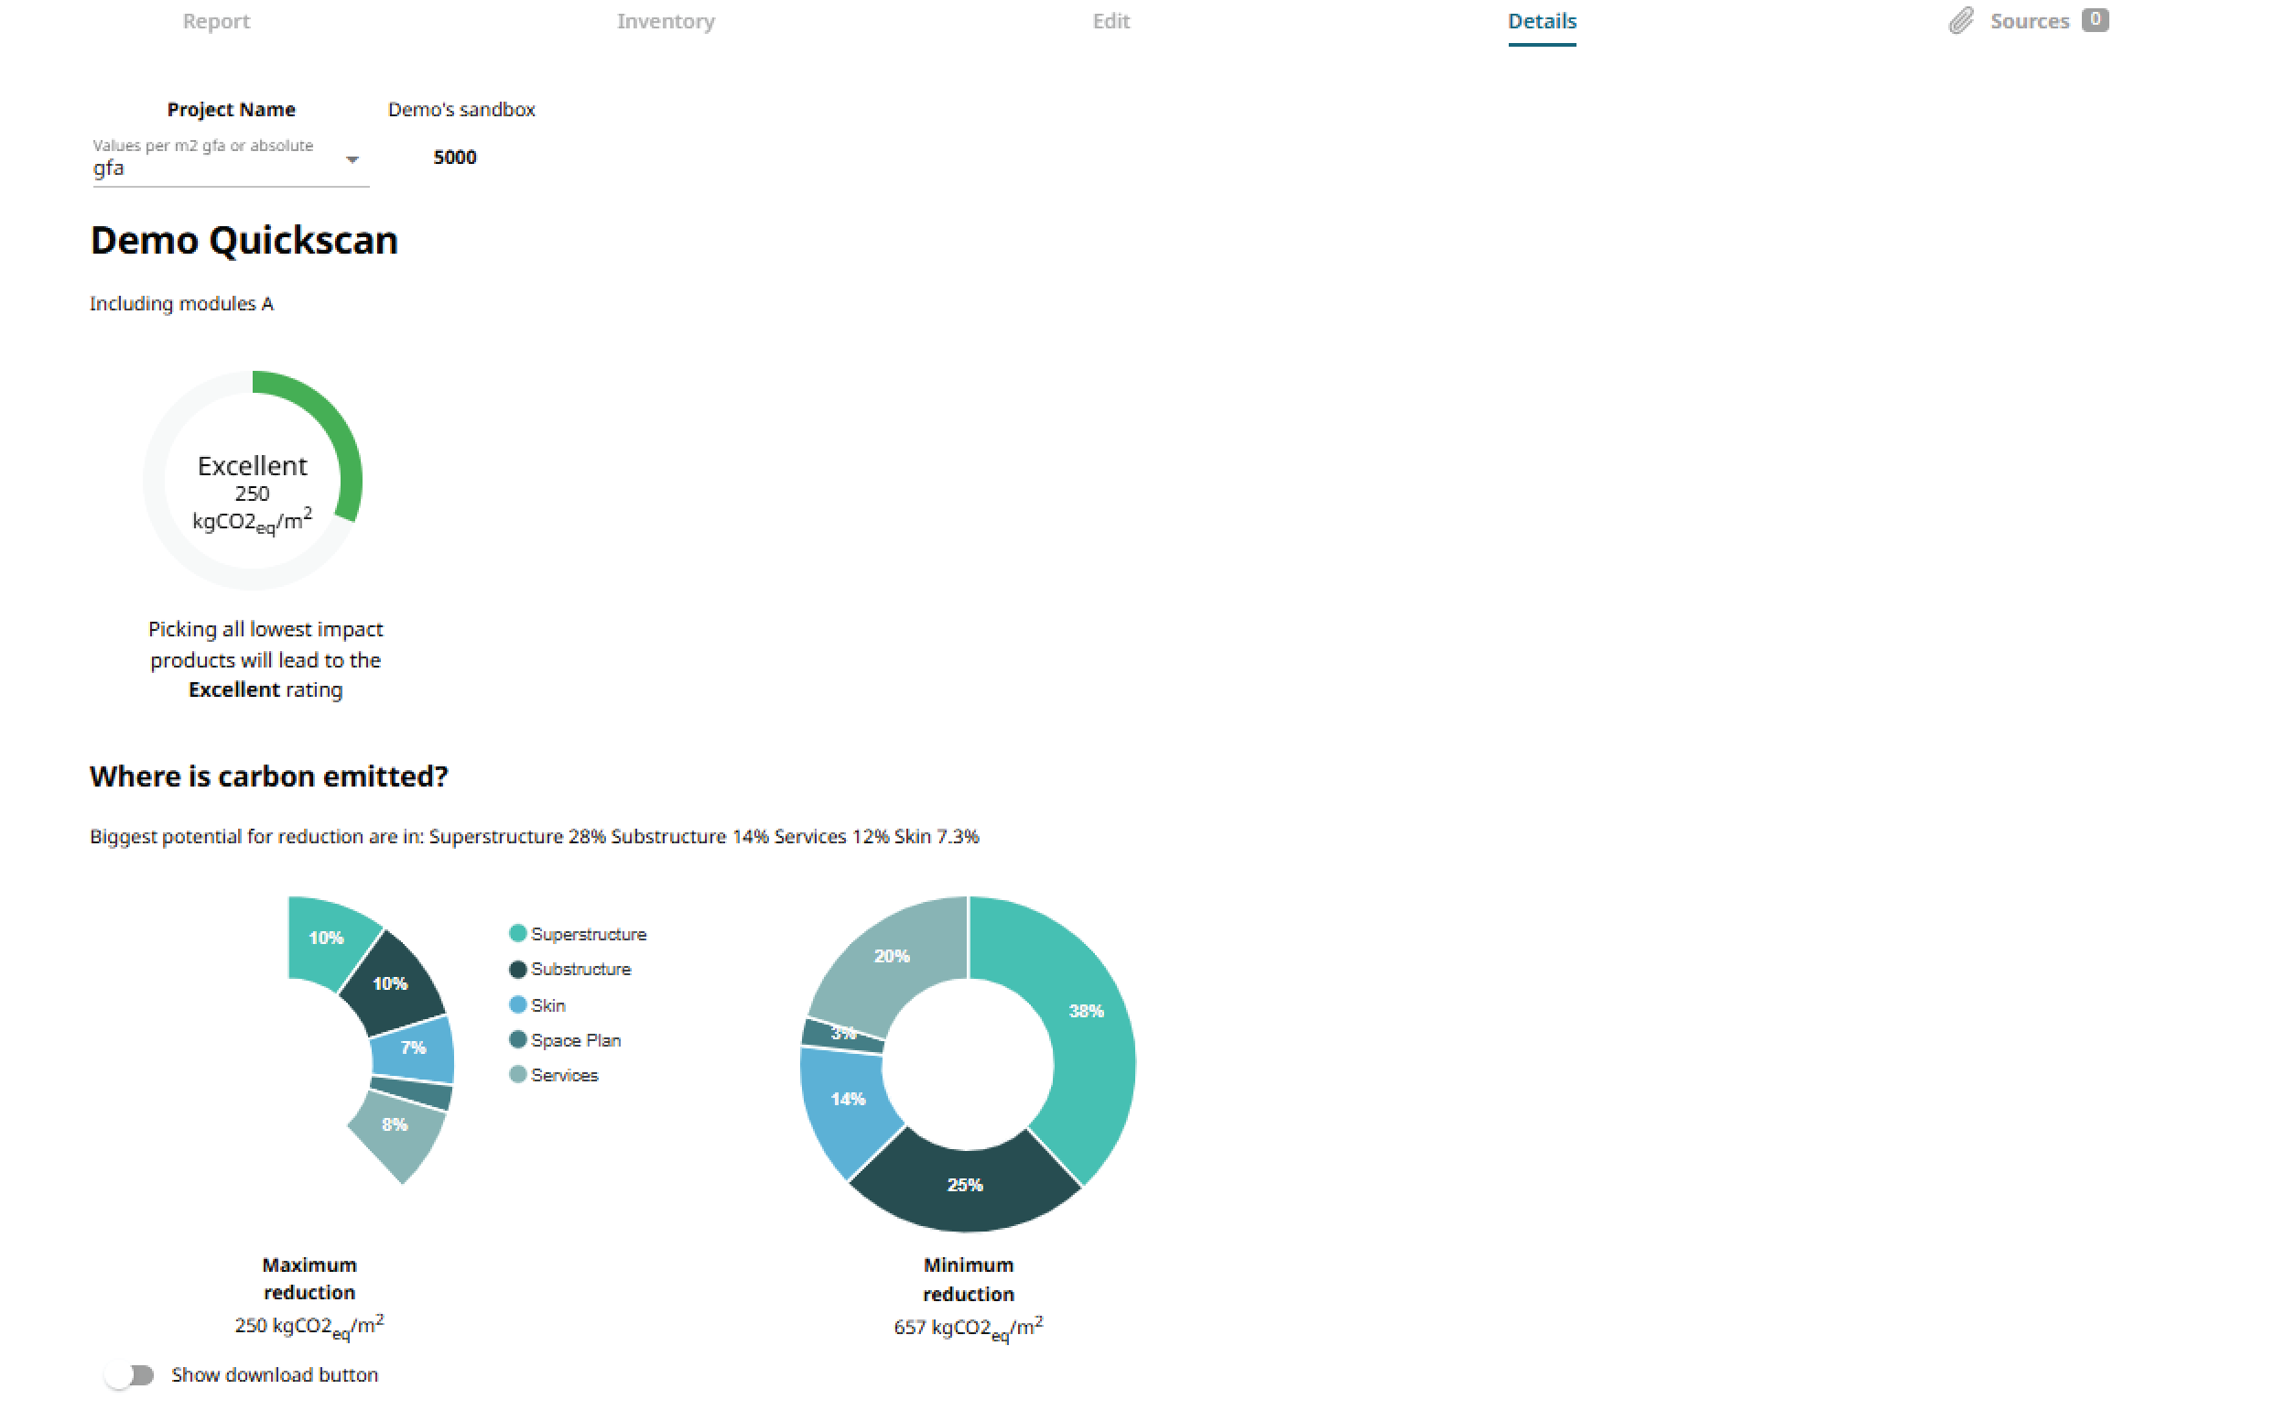Select the 38% Superstructure donut segment
This screenshot has width=2286, height=1422.
pos(1086,1012)
